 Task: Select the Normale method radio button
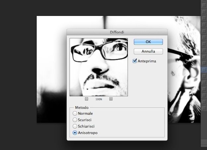click(x=75, y=113)
